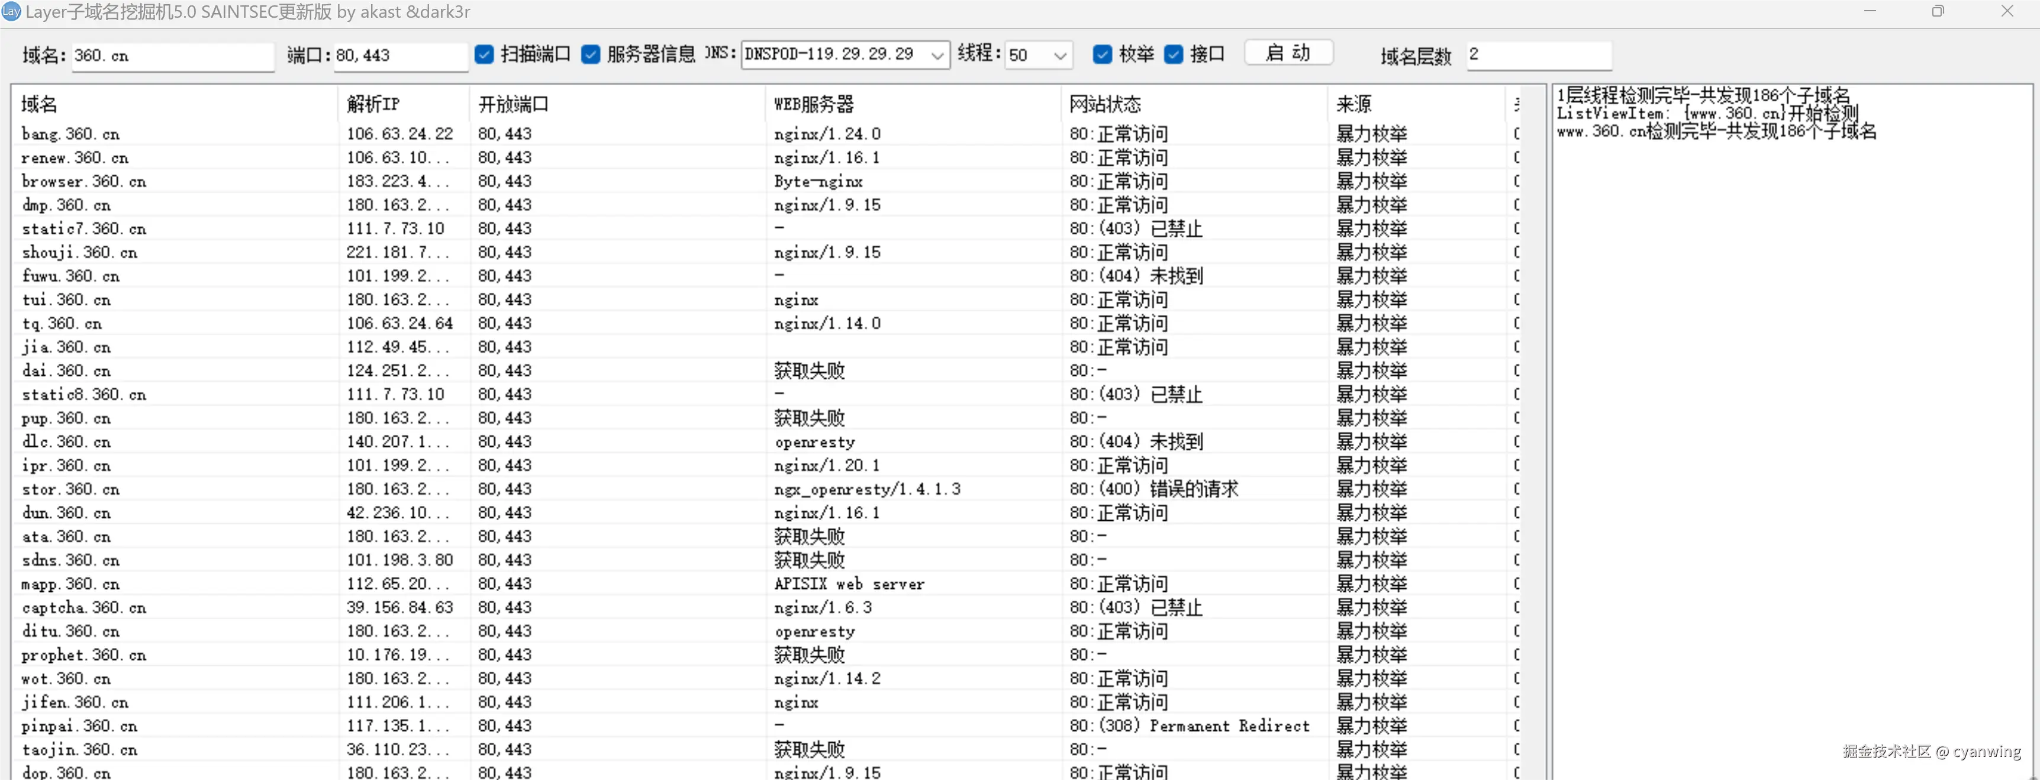Open the DNS server dropdown
Viewport: 2040px width, 780px height.
point(937,56)
